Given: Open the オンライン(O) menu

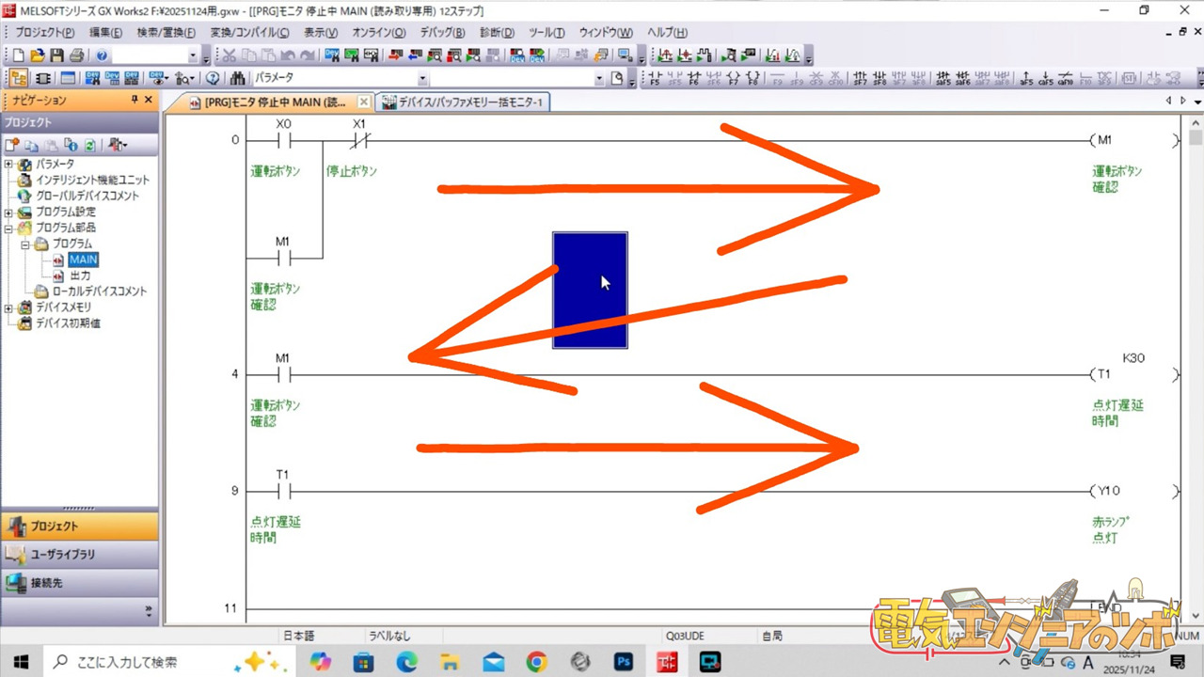Looking at the screenshot, I should click(378, 32).
